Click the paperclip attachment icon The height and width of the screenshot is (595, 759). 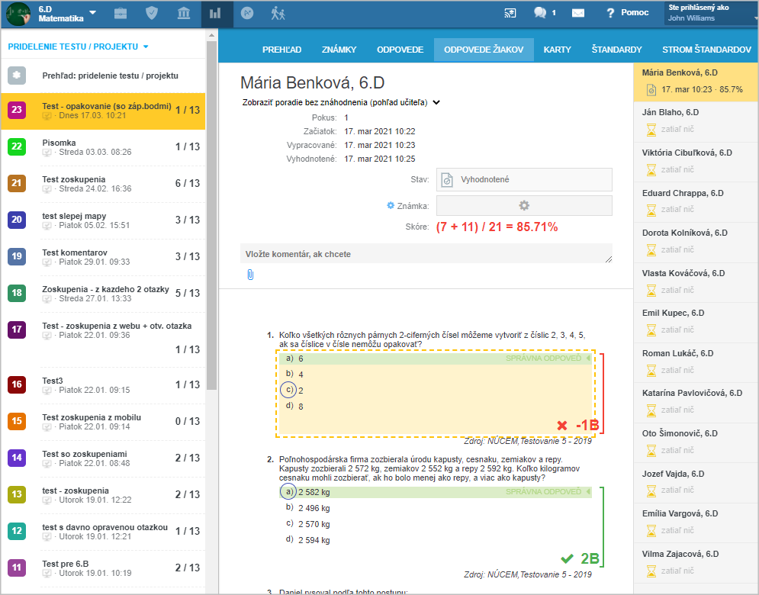tap(250, 275)
